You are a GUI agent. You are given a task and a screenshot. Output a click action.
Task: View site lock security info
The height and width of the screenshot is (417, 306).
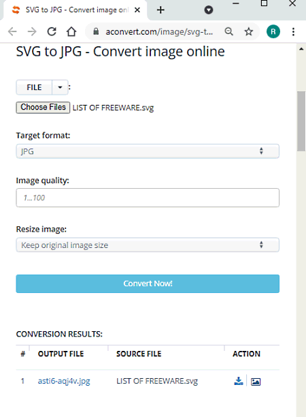coord(96,31)
